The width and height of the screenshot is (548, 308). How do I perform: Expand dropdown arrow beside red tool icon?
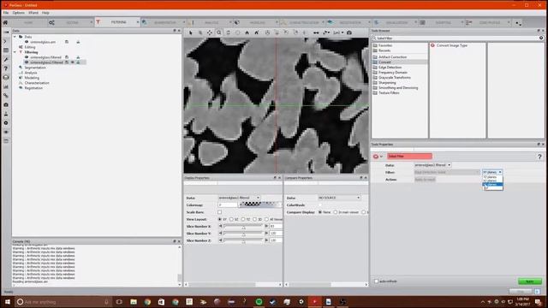click(381, 157)
